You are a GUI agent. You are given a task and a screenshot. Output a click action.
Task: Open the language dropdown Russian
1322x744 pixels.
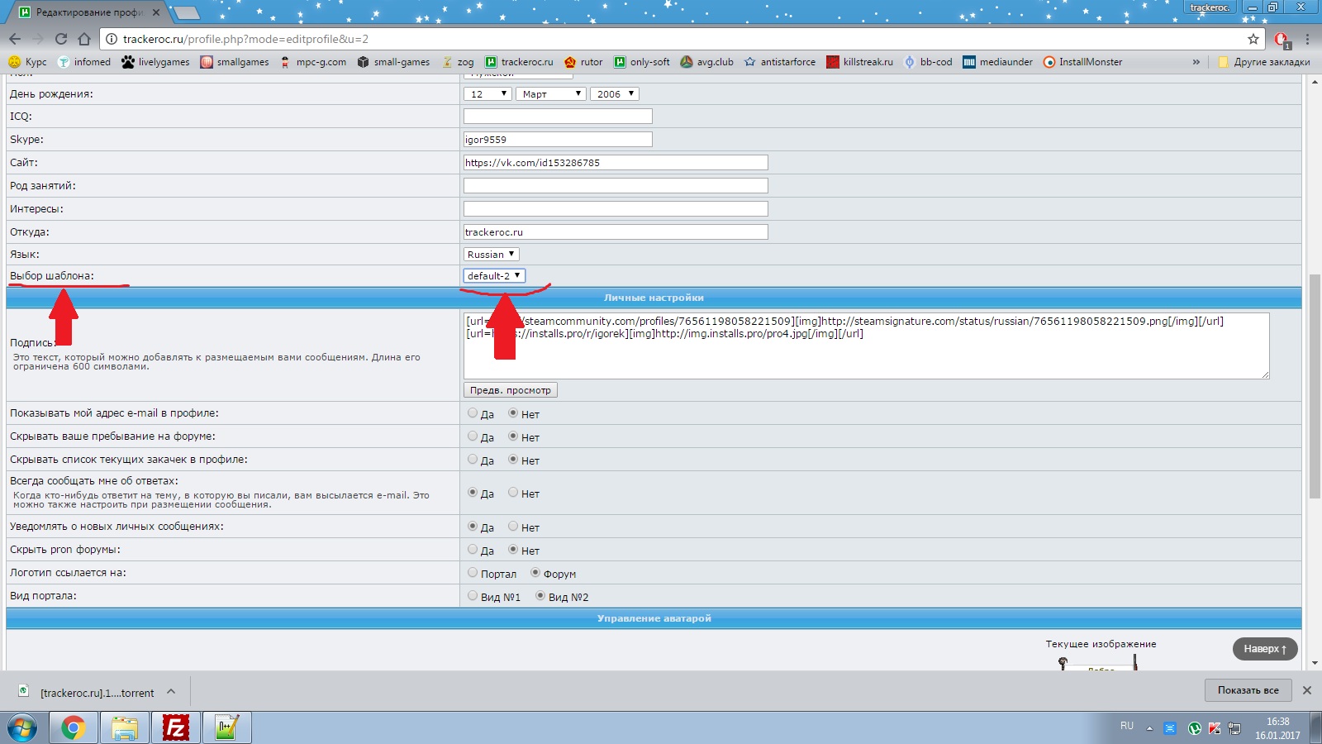pyautogui.click(x=492, y=254)
